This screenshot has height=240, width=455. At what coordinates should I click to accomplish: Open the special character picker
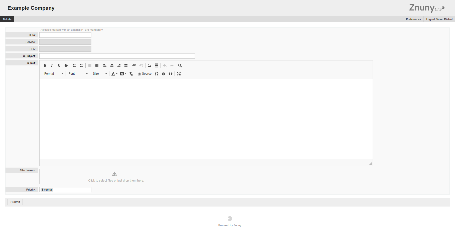tap(157, 74)
